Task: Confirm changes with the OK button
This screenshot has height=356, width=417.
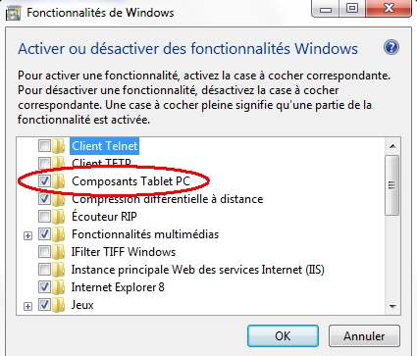Action: pyautogui.click(x=283, y=335)
